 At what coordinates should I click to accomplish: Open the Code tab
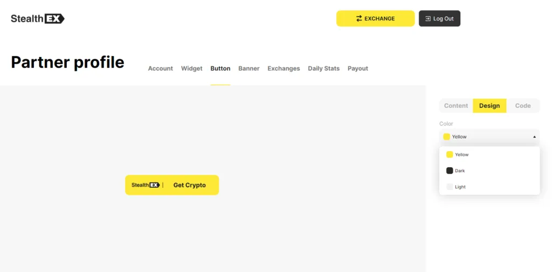pos(523,106)
